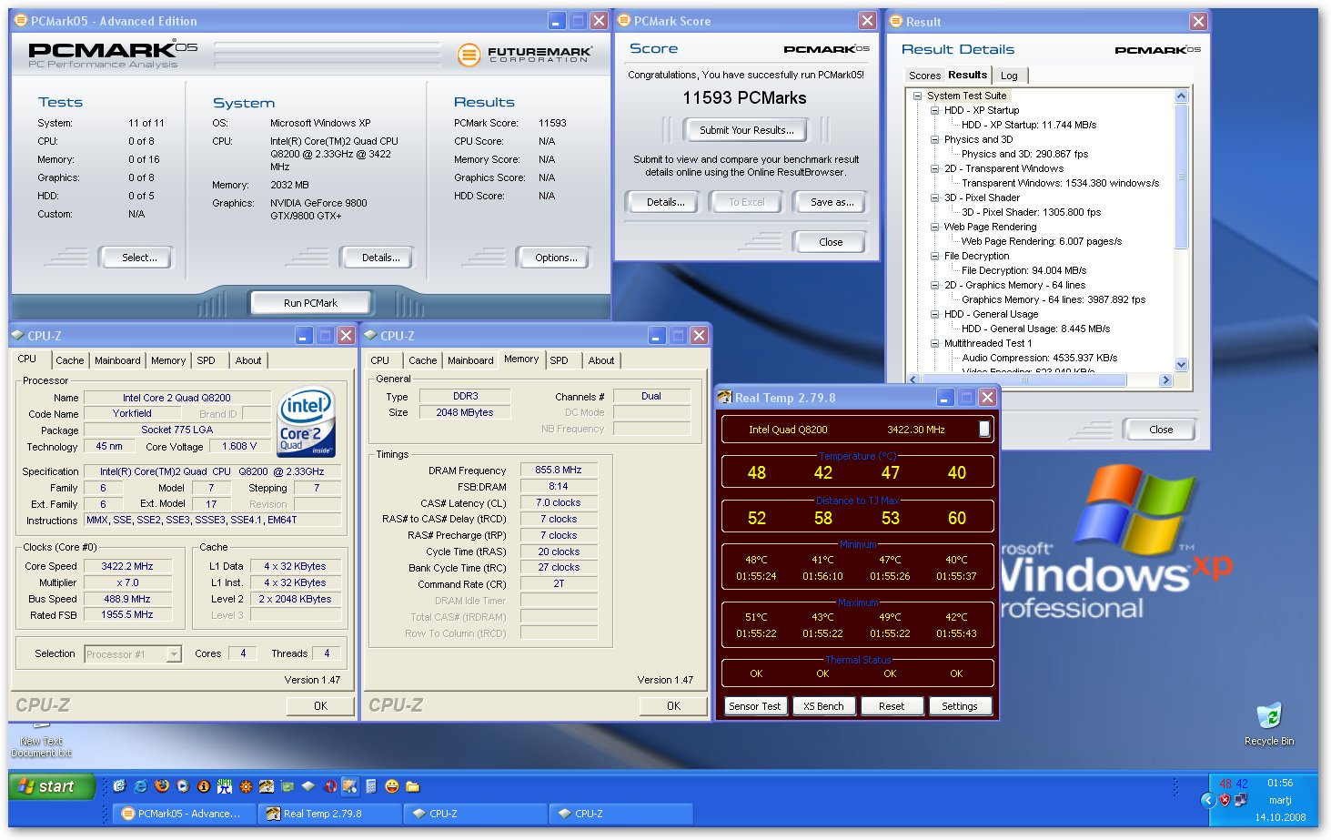
Task: Open the Log tab in Result window
Action: (x=1009, y=76)
